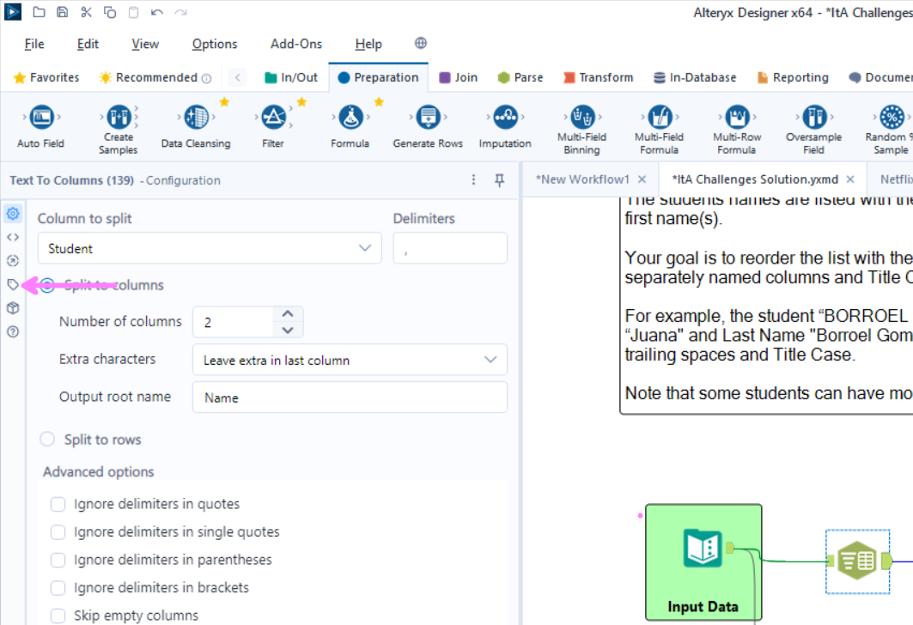Screen dimensions: 913x625
Task: Switch to the Favorites tool tab
Action: [x=46, y=77]
